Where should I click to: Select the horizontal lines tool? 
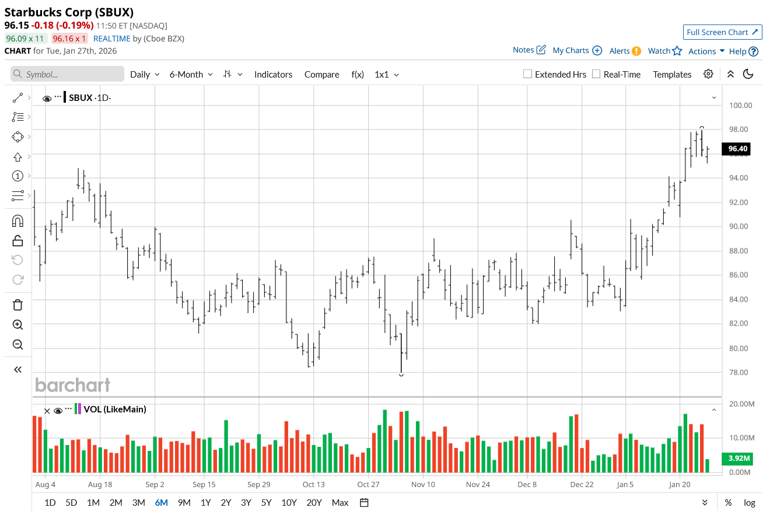tap(17, 195)
